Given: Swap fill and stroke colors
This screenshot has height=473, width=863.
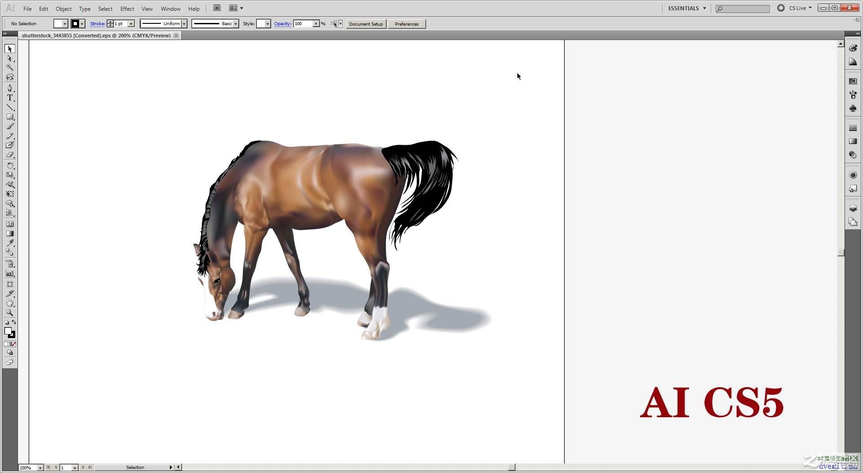Looking at the screenshot, I should (14, 322).
